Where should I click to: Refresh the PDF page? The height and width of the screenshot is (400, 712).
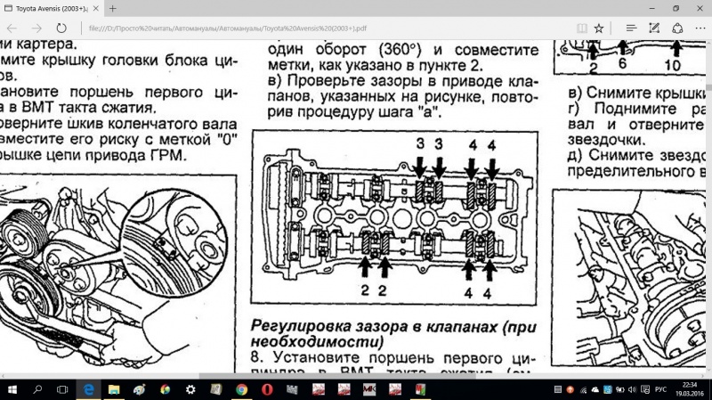62,28
